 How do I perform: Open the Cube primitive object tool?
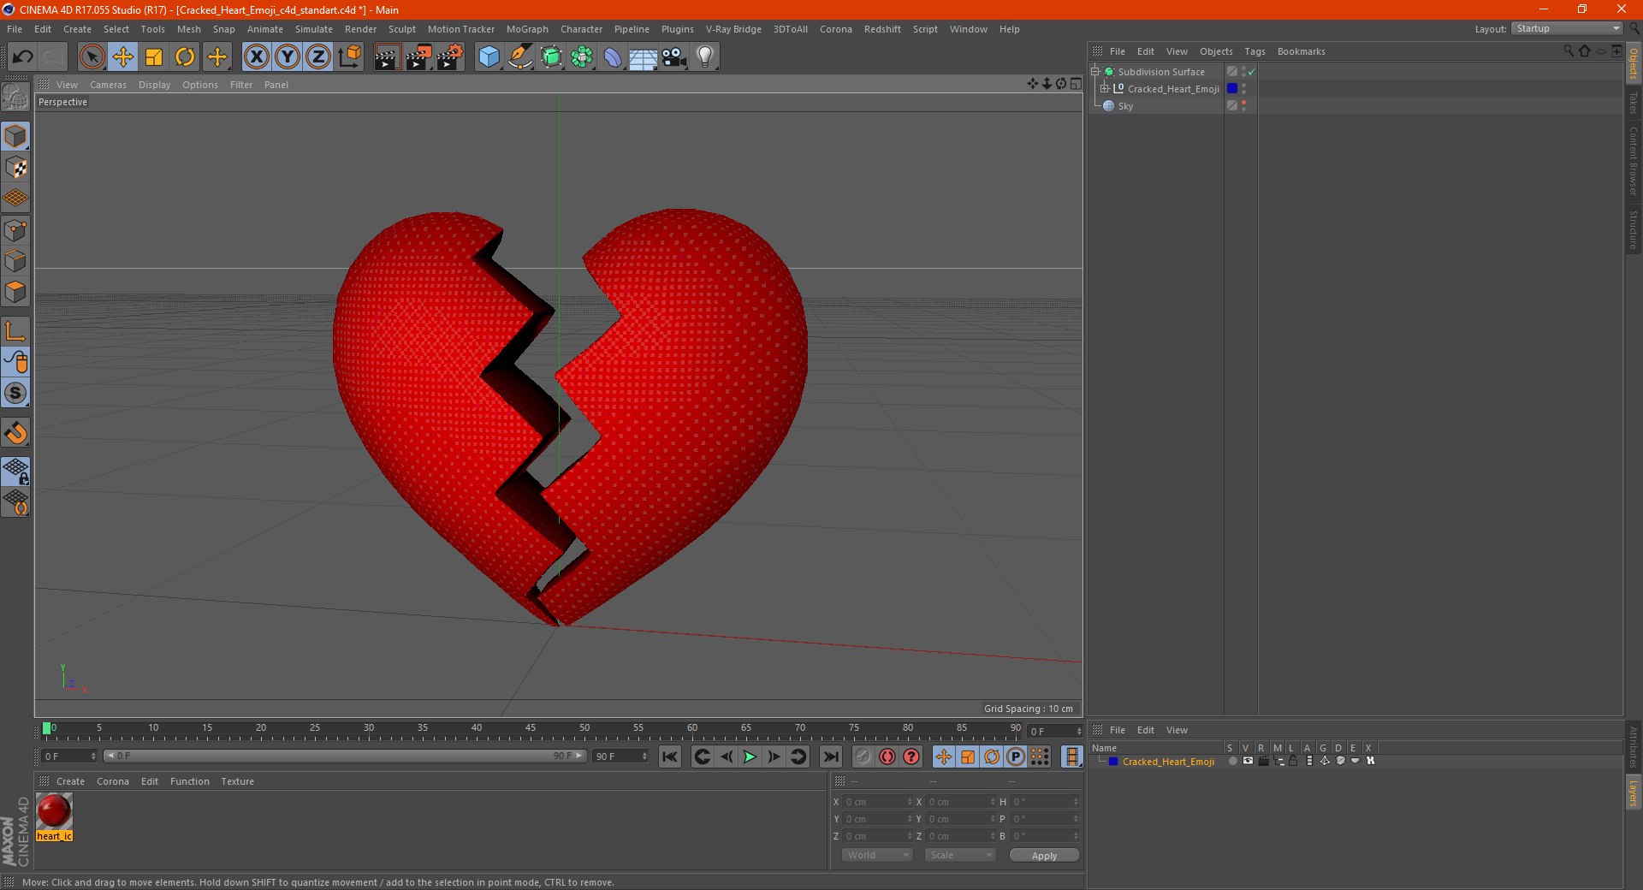click(x=489, y=57)
